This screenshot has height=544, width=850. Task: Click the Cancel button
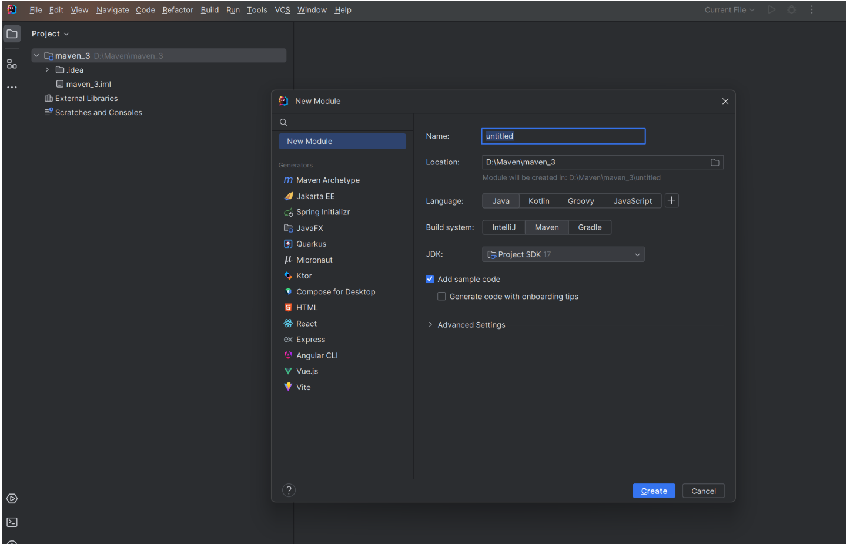click(x=704, y=491)
